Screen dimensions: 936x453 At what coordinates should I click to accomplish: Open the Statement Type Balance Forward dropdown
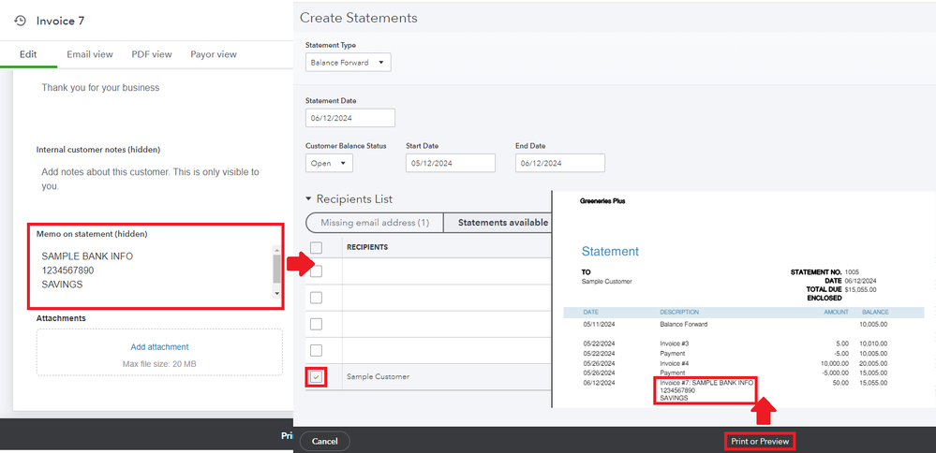348,63
